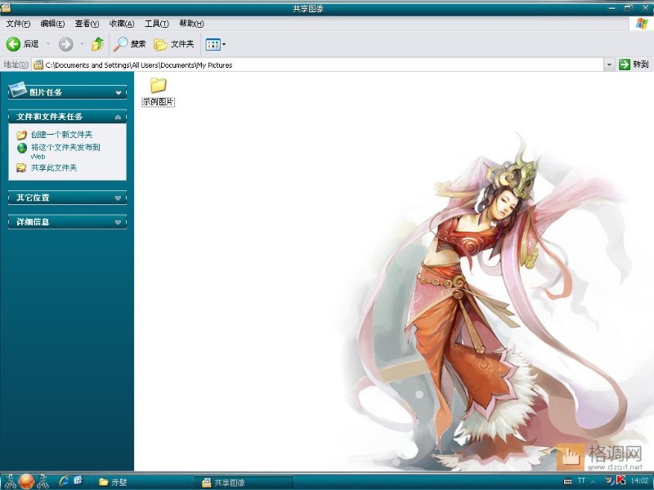Open the 查看(V) menu
The height and width of the screenshot is (490, 654).
(x=87, y=24)
